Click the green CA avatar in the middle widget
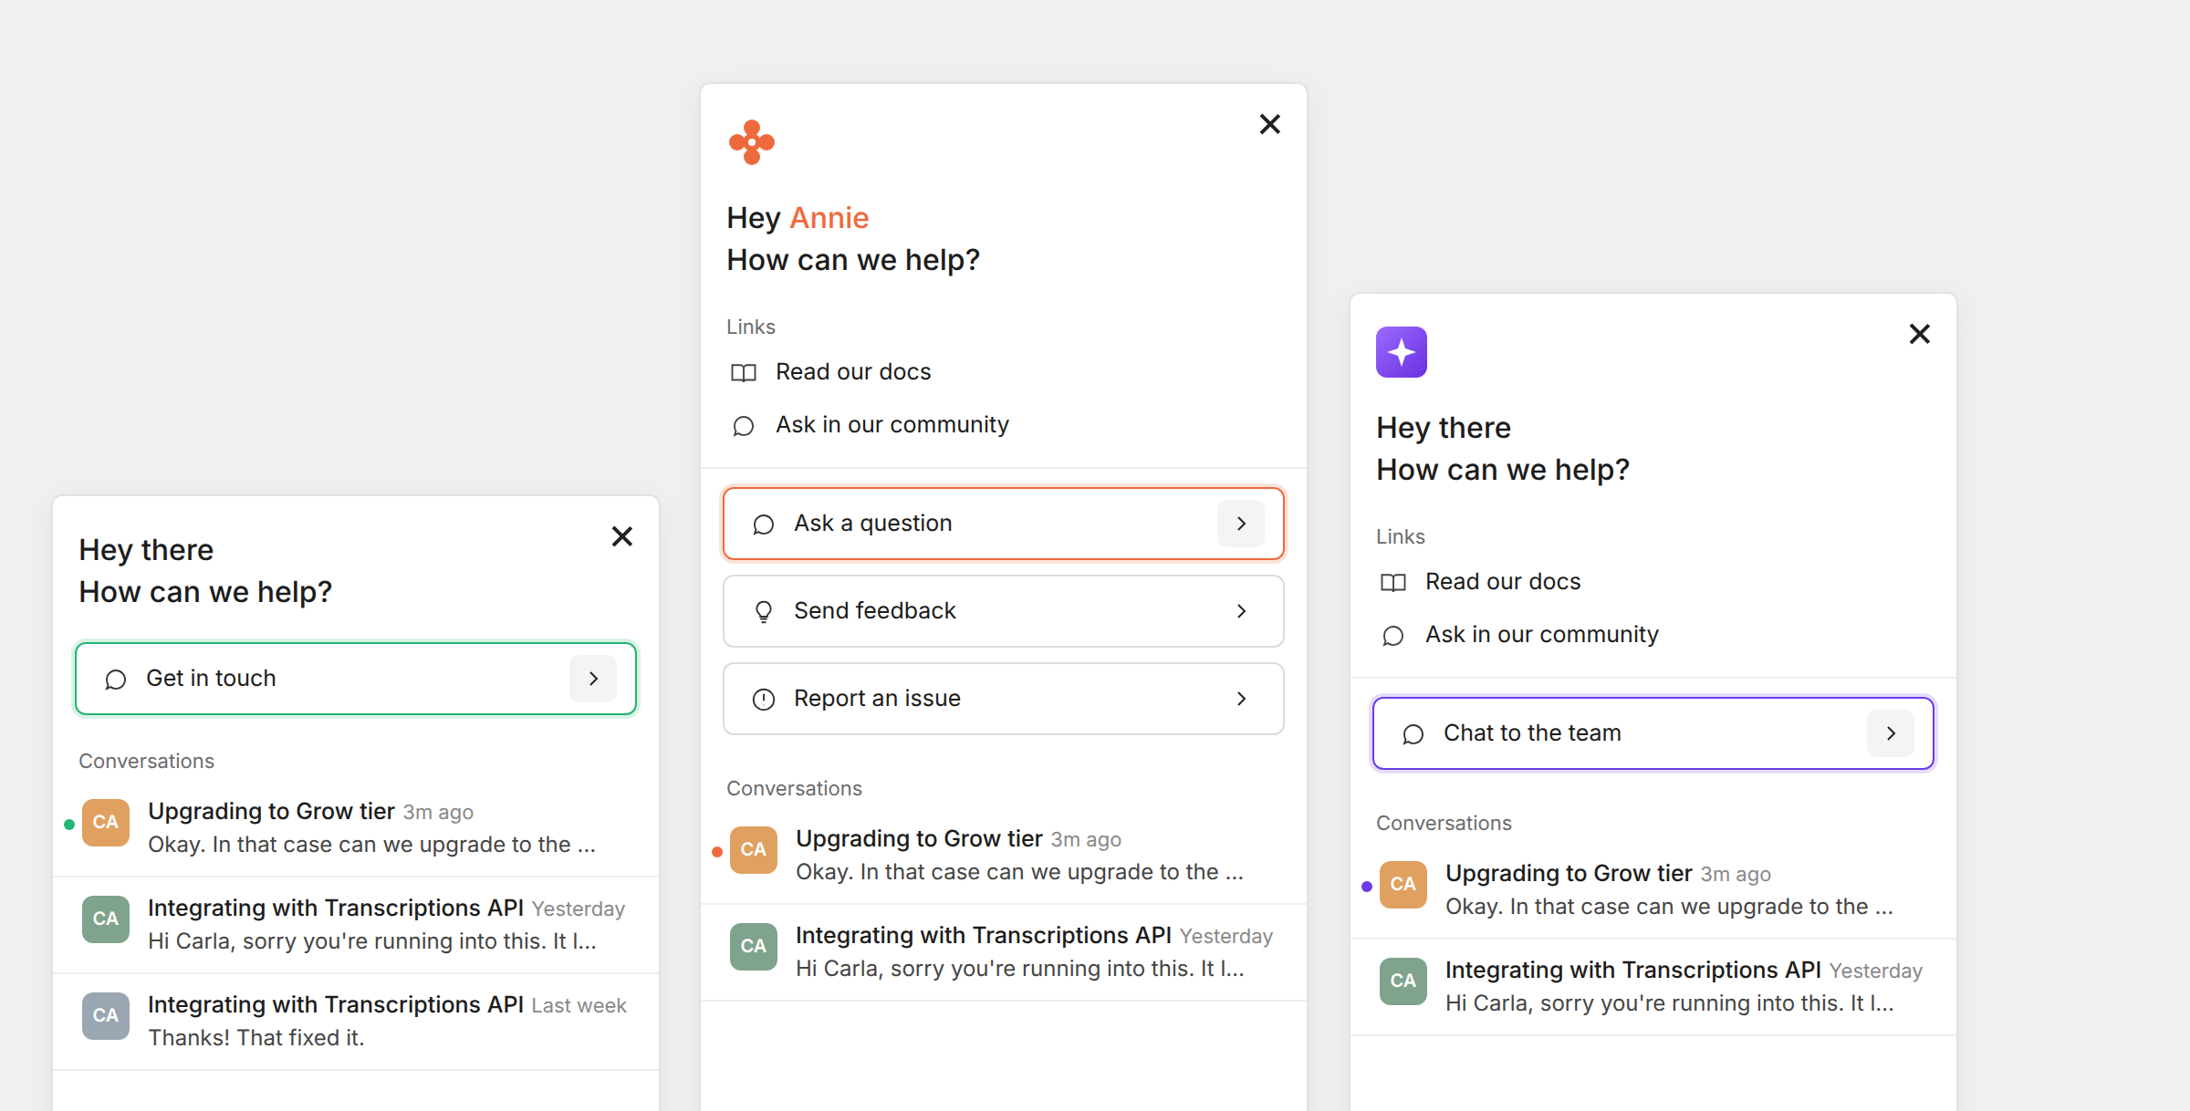The width and height of the screenshot is (2190, 1111). (754, 947)
